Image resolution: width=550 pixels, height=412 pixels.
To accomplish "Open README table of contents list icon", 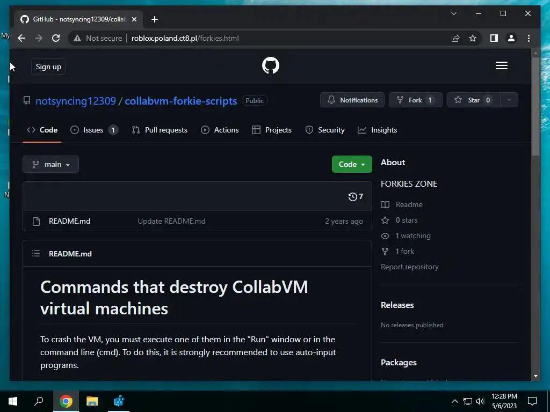I will click(x=36, y=253).
